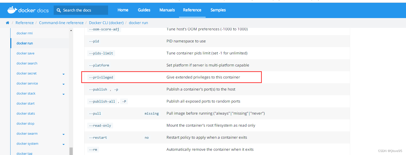Click 'Set platform if server is multi-platform capable'
This screenshot has height=155, width=406.
(x=208, y=65)
